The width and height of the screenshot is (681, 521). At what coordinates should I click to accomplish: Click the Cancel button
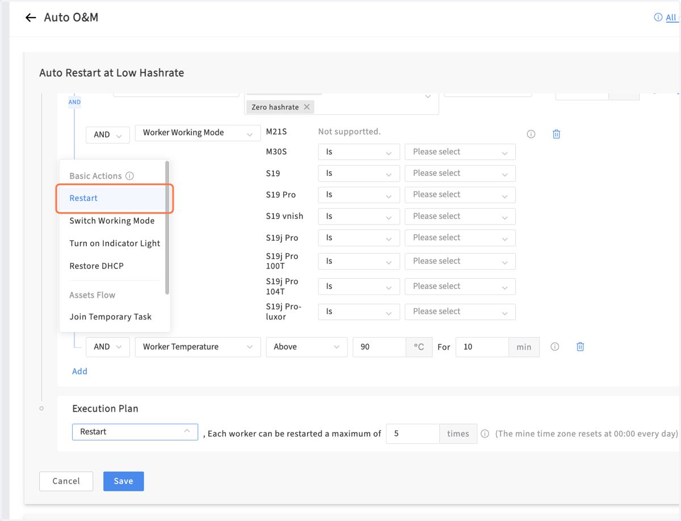[x=66, y=481]
